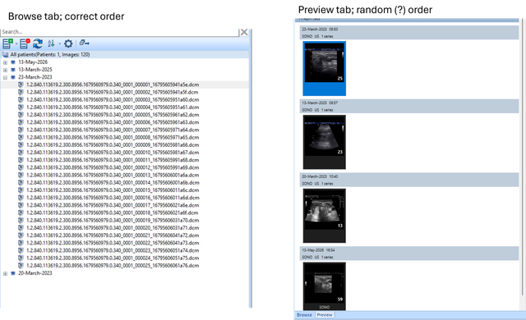Clear search with the X button
526x320 pixels.
pos(244,32)
